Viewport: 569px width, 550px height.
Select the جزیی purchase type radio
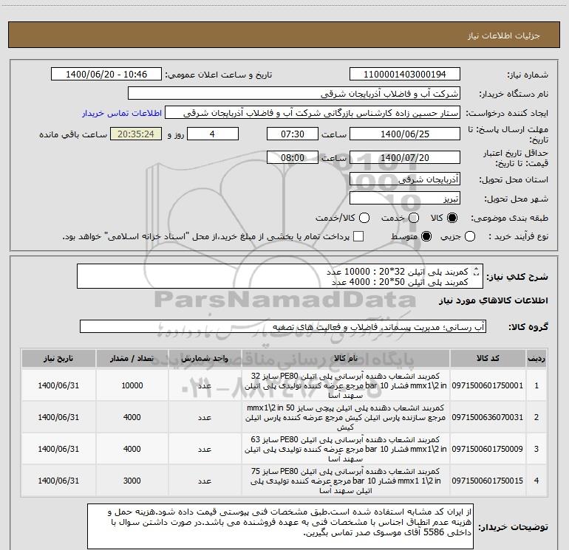pos(470,237)
